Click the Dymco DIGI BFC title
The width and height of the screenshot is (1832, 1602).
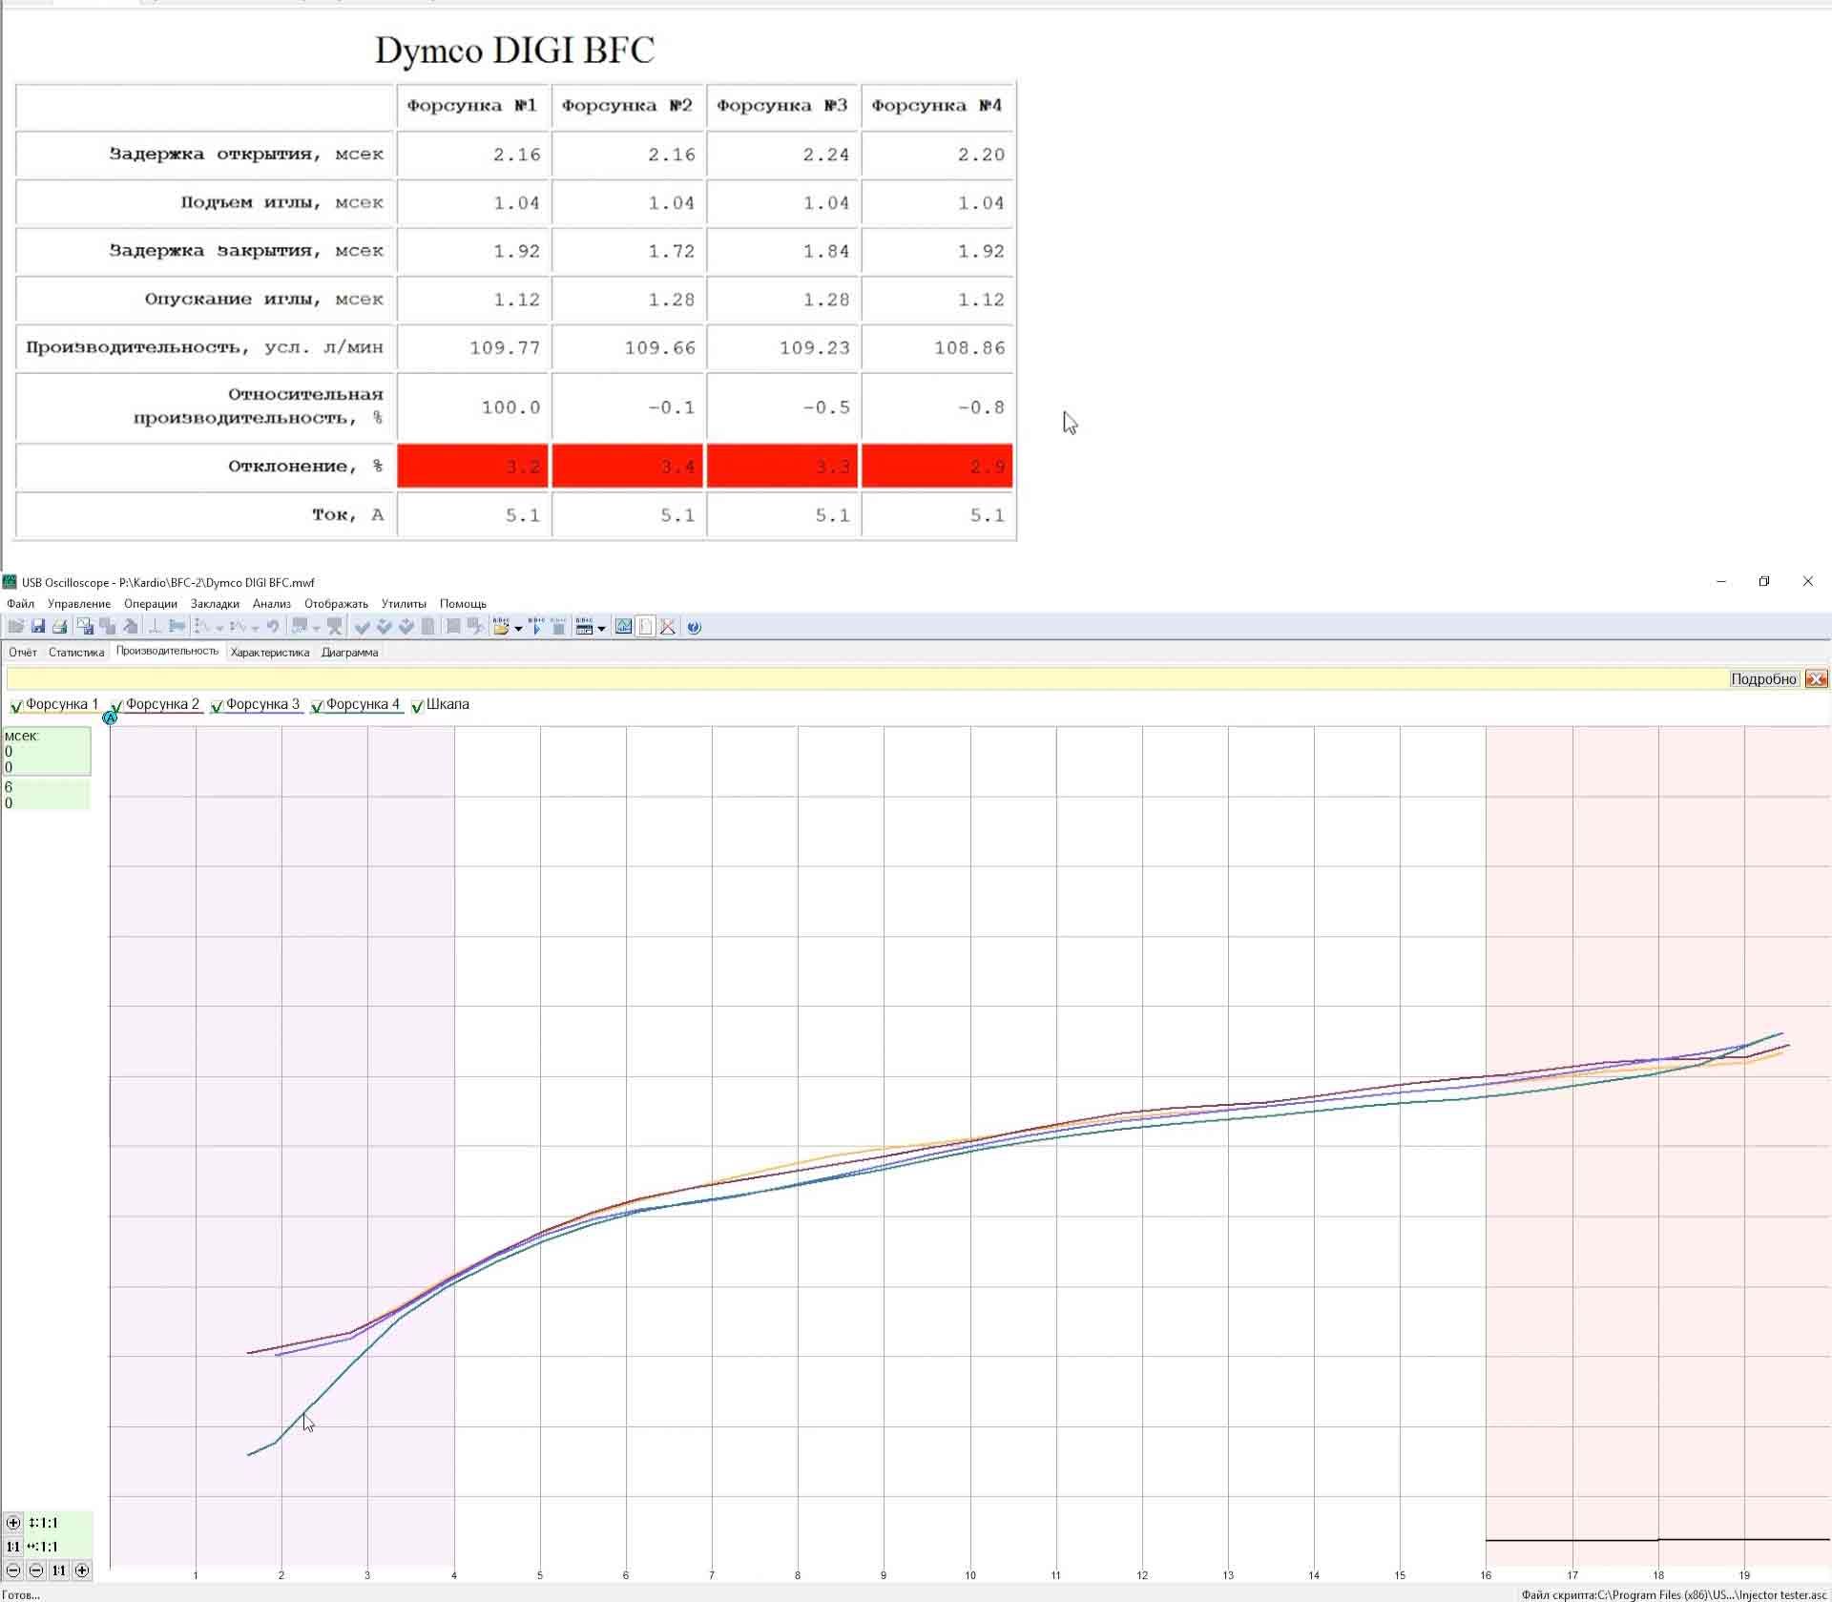click(x=514, y=51)
